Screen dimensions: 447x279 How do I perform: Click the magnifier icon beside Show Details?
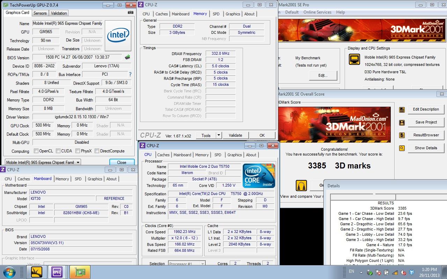[402, 148]
